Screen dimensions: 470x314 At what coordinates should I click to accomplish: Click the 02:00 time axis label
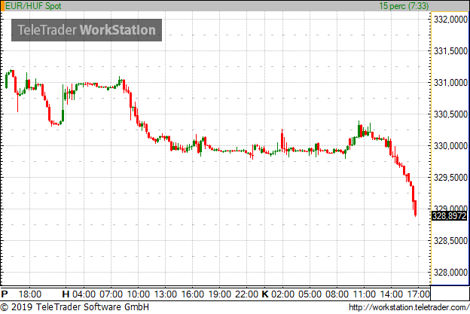point(282,294)
